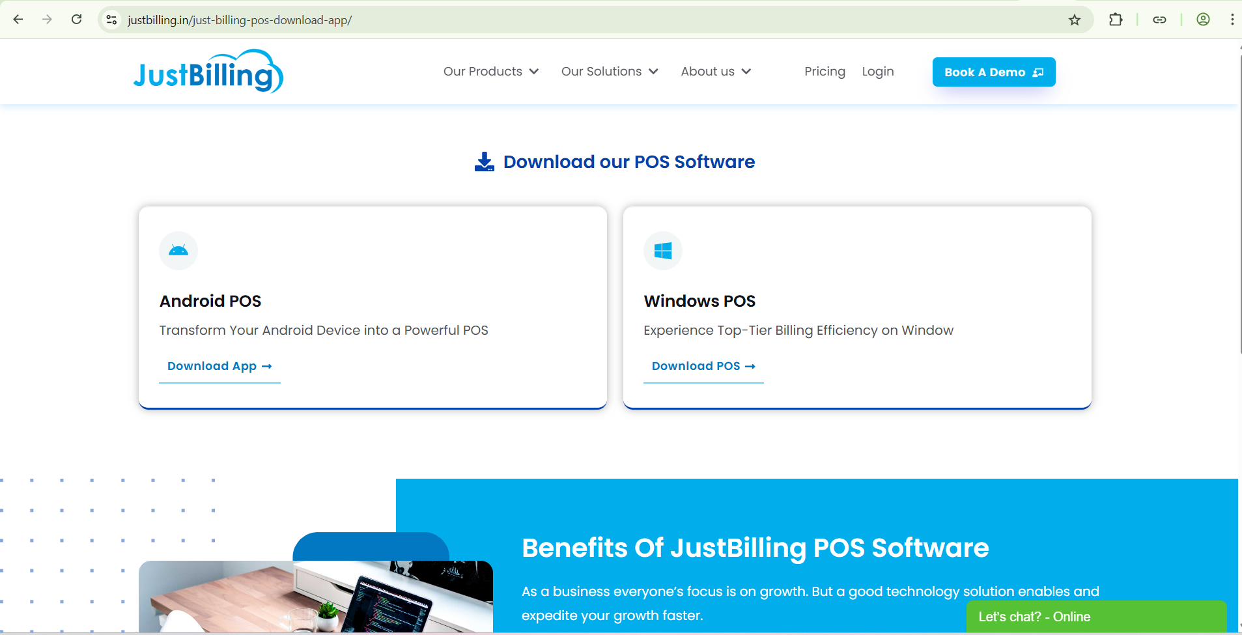Click the browser back arrow
Viewport: 1242px width, 635px height.
(18, 20)
